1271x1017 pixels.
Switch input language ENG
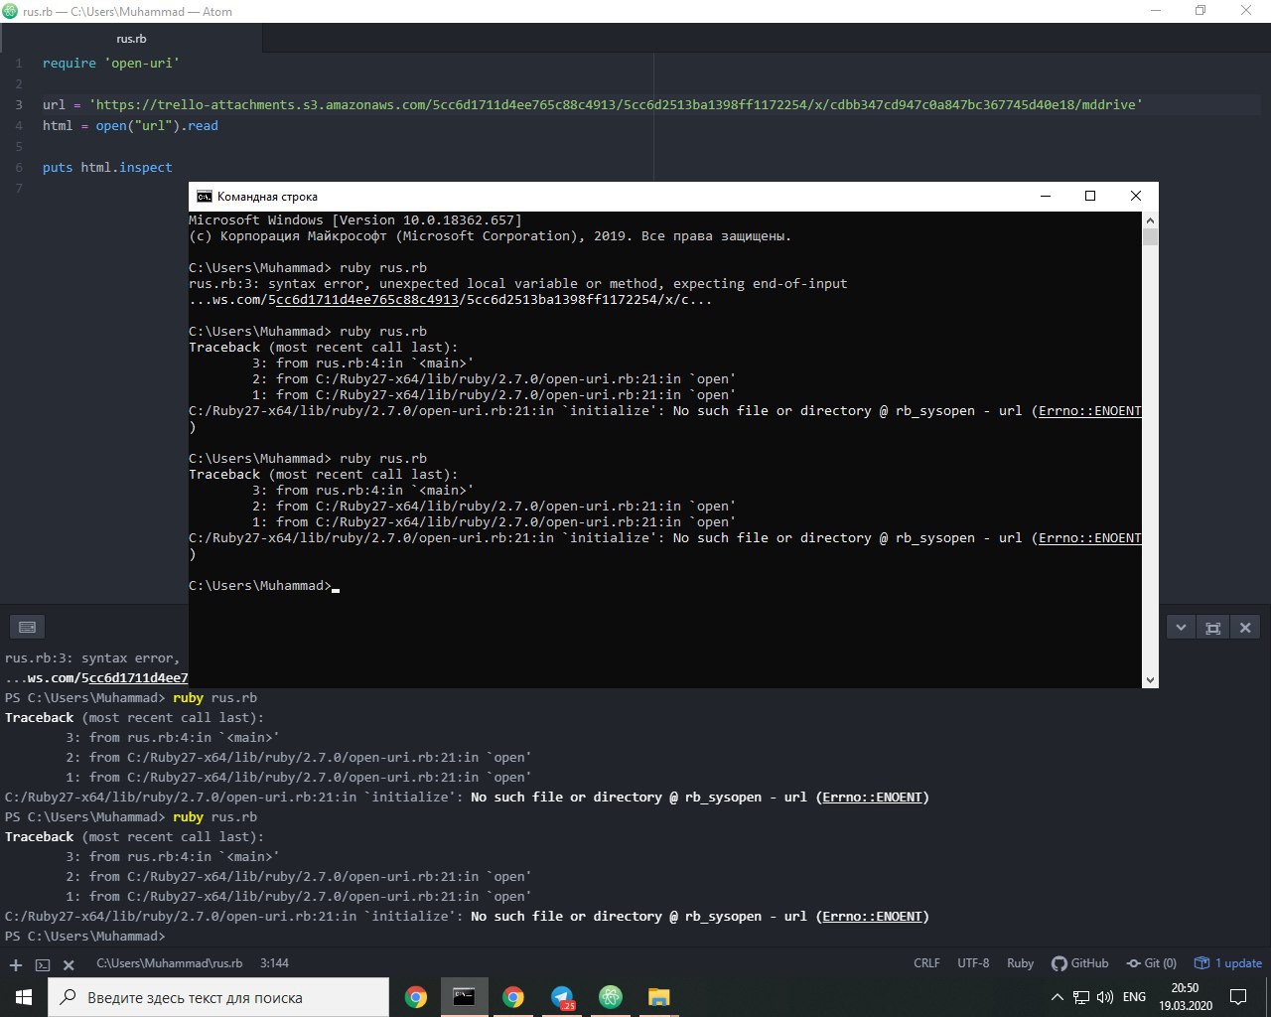(x=1134, y=997)
